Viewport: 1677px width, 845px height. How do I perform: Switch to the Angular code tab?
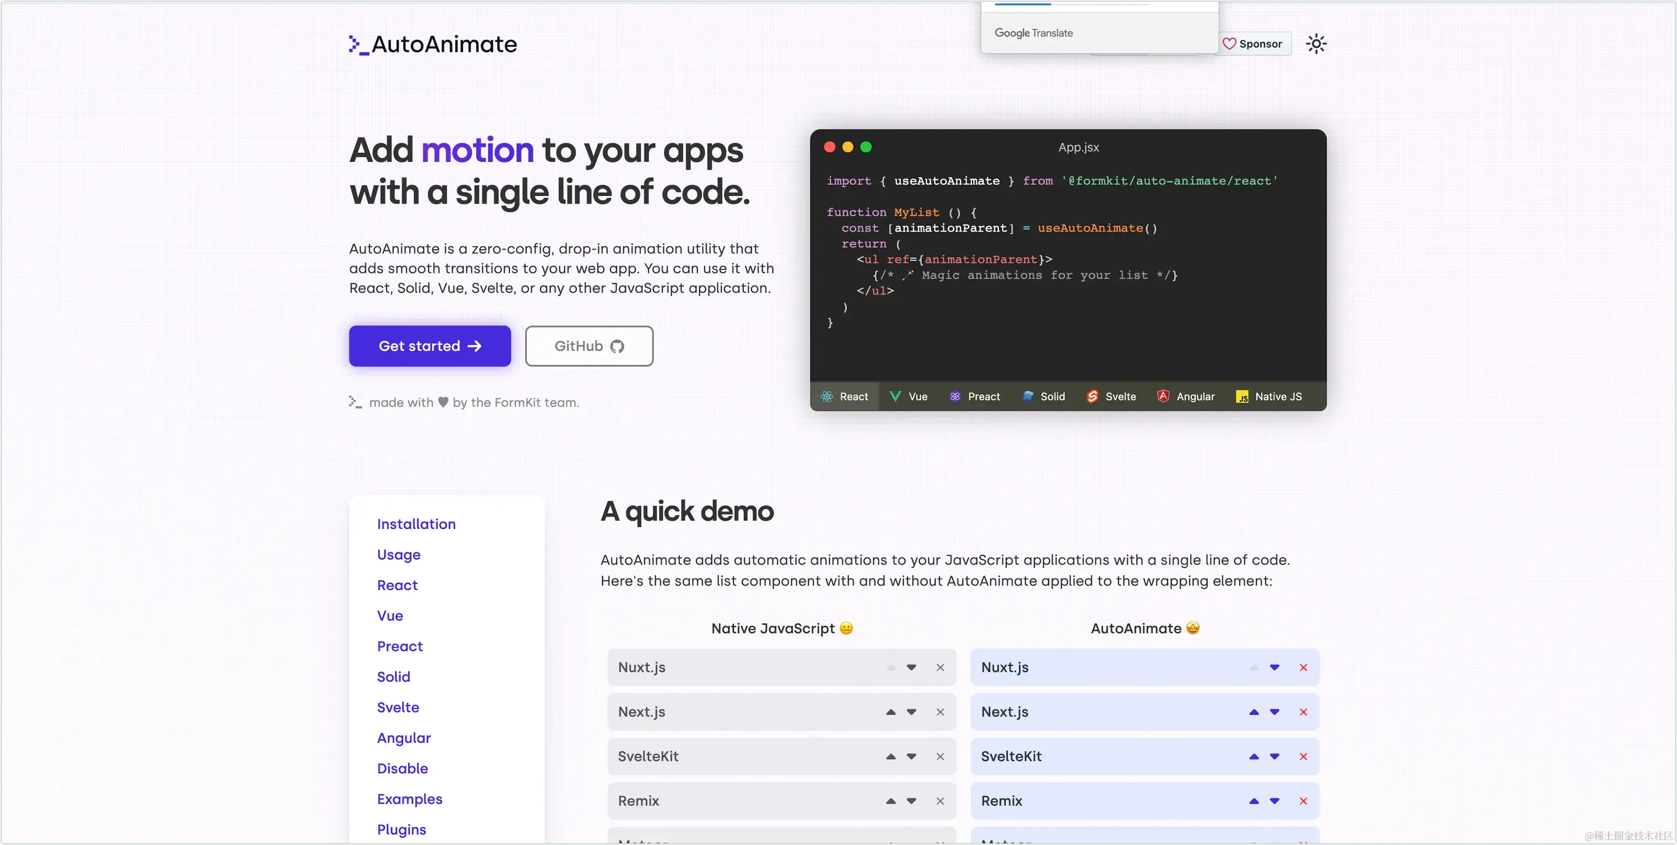tap(1186, 396)
